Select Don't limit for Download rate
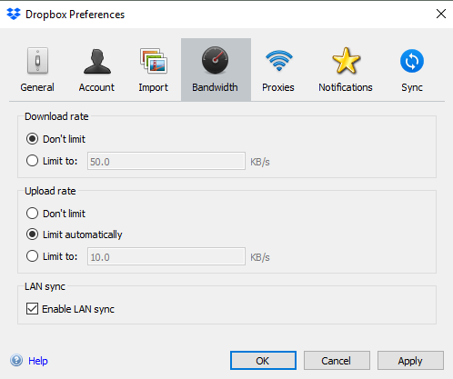 click(32, 139)
